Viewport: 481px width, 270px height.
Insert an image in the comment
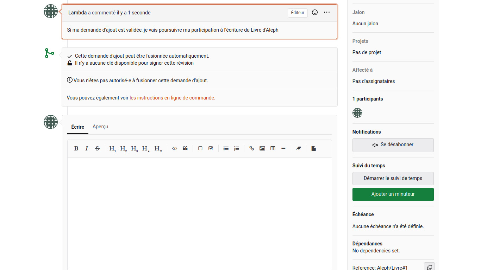coord(262,148)
